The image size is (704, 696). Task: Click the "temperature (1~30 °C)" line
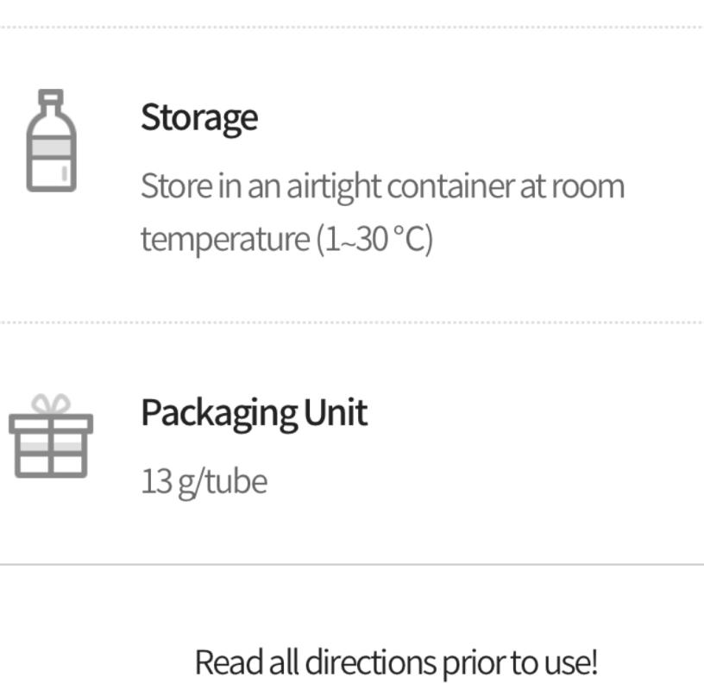(286, 239)
